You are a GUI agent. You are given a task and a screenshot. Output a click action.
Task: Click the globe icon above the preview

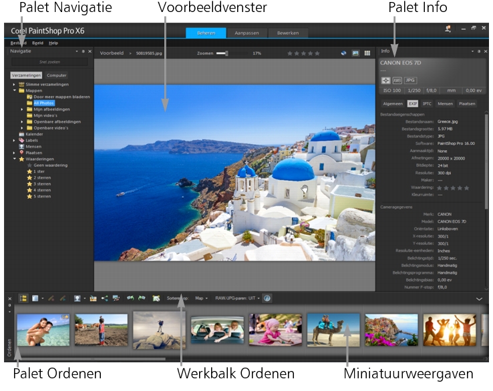tap(344, 52)
